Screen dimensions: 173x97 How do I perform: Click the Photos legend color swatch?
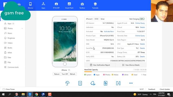(104, 75)
